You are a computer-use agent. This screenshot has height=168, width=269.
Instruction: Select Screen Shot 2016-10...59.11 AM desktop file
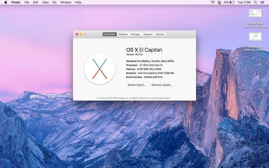pos(255,18)
